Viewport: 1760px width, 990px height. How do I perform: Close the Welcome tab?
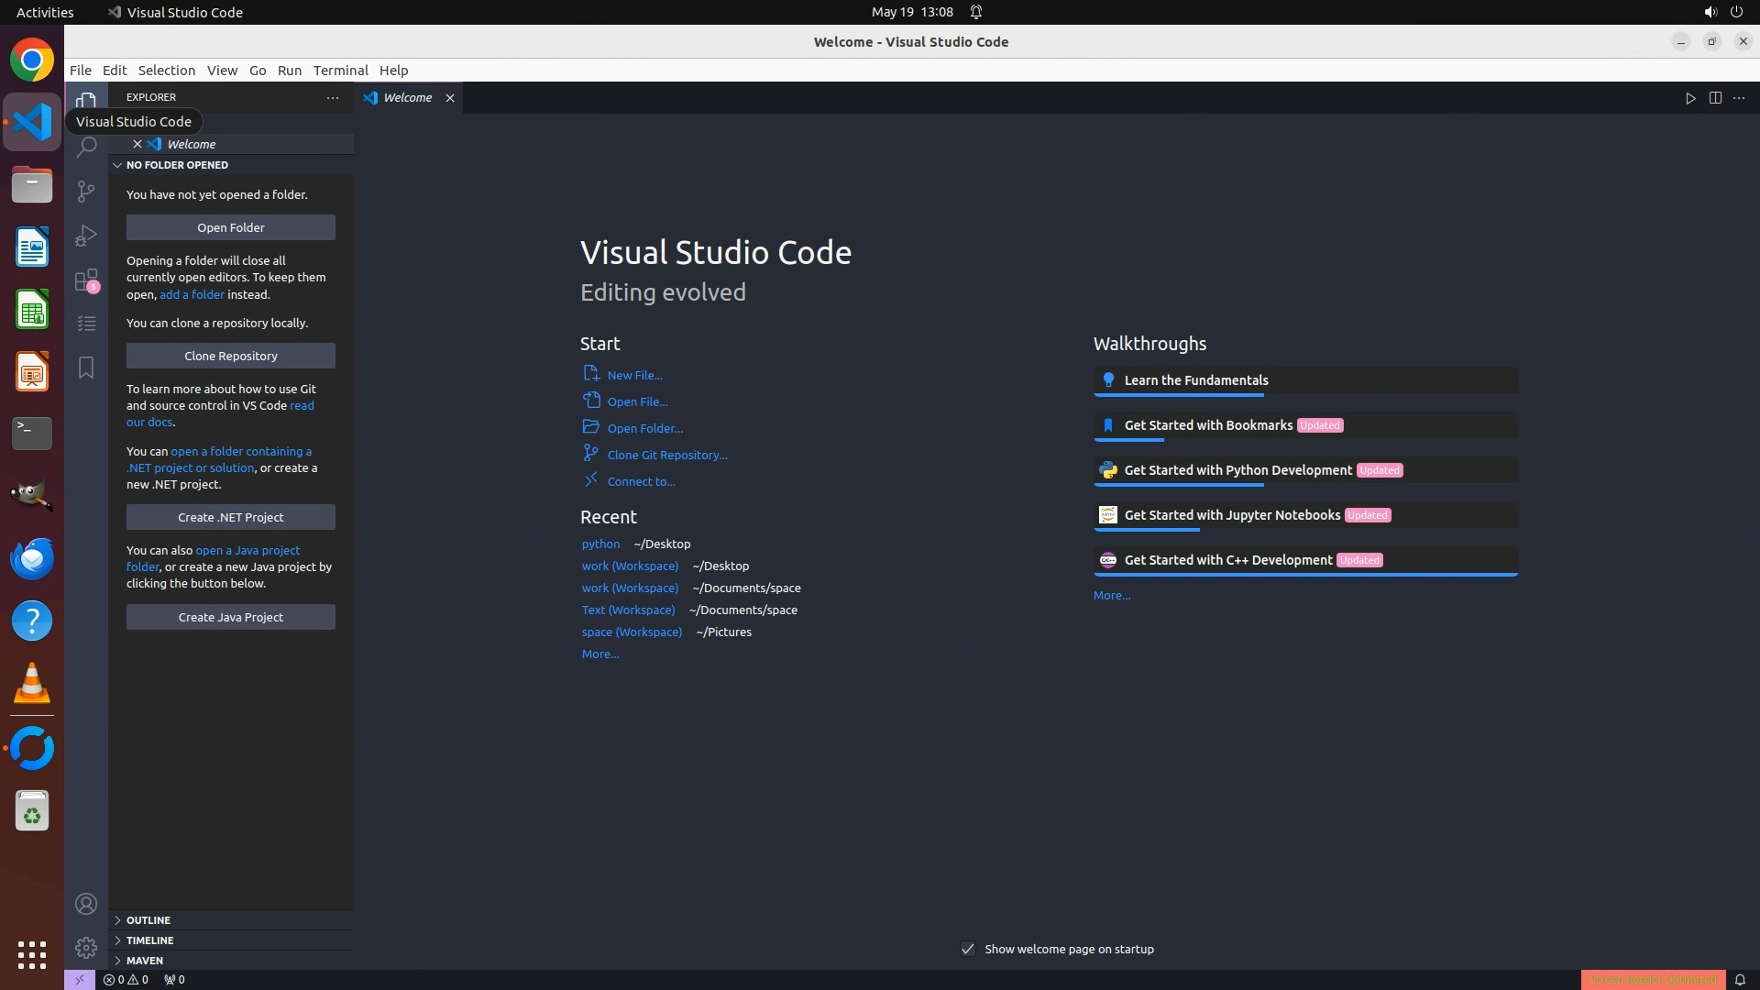coord(450,98)
